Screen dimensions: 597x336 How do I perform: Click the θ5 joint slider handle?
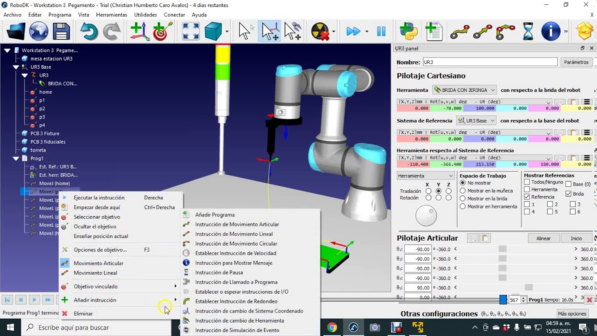pyautogui.click(x=528, y=287)
